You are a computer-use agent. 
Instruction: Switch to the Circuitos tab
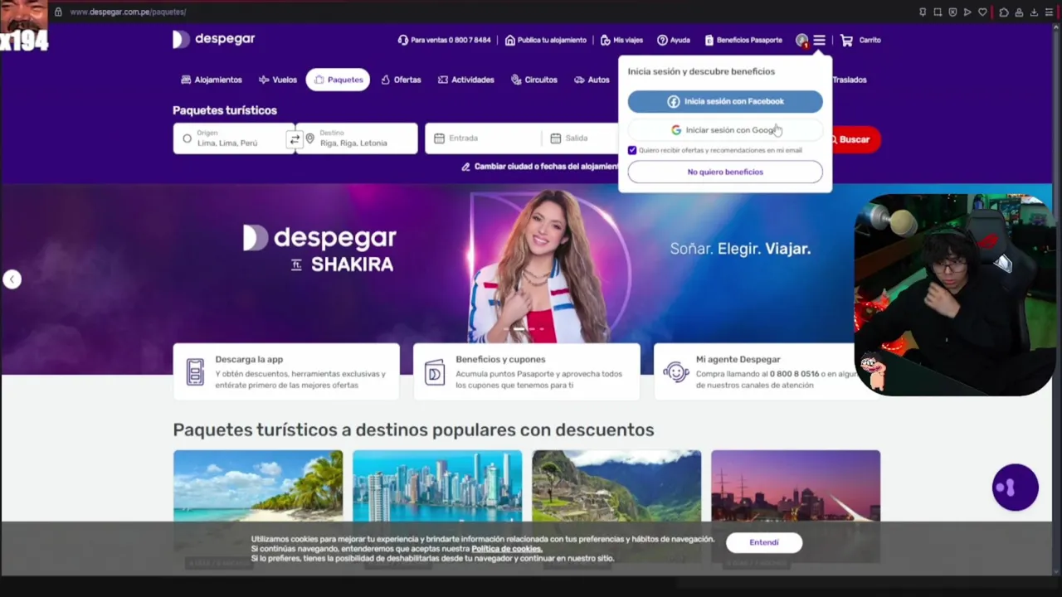click(534, 80)
